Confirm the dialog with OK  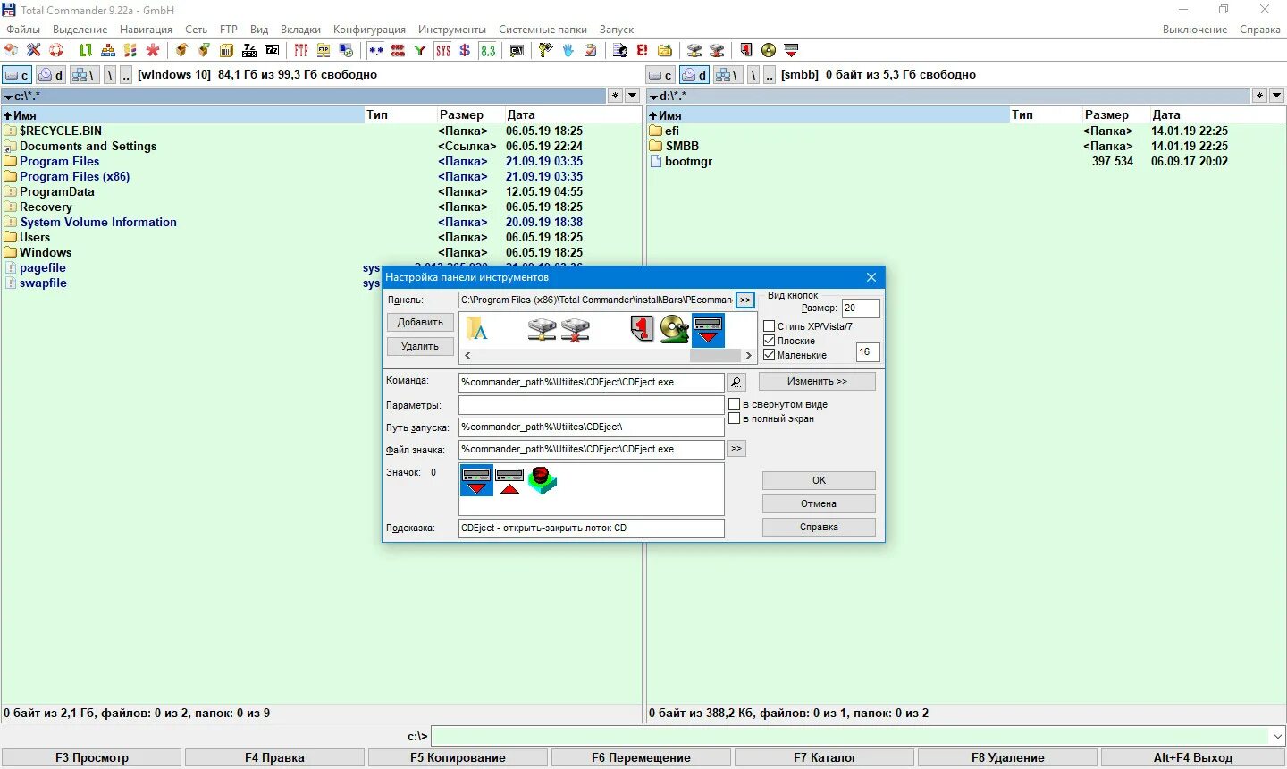[819, 480]
